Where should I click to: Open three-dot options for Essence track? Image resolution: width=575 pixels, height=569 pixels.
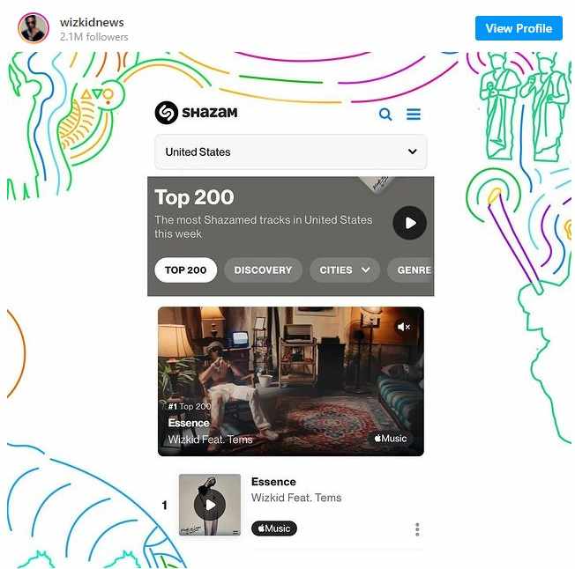coord(417,529)
